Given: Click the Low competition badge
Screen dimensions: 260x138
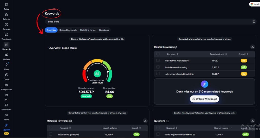Looking at the screenshot, I should point(109,96).
